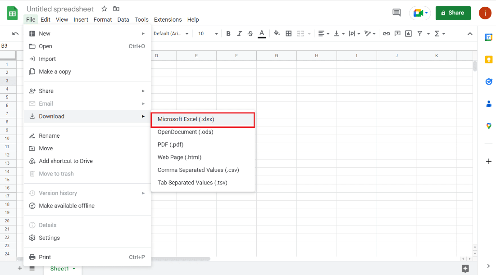Toggle bold formatting

point(228,33)
